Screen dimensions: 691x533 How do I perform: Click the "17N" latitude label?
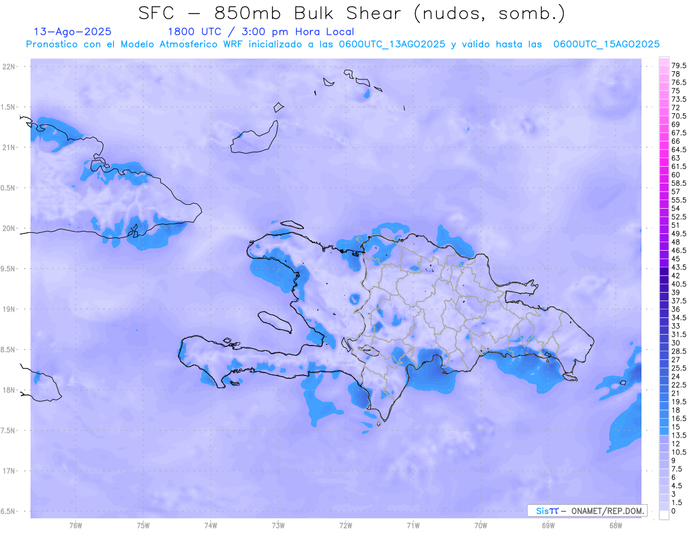(x=9, y=471)
